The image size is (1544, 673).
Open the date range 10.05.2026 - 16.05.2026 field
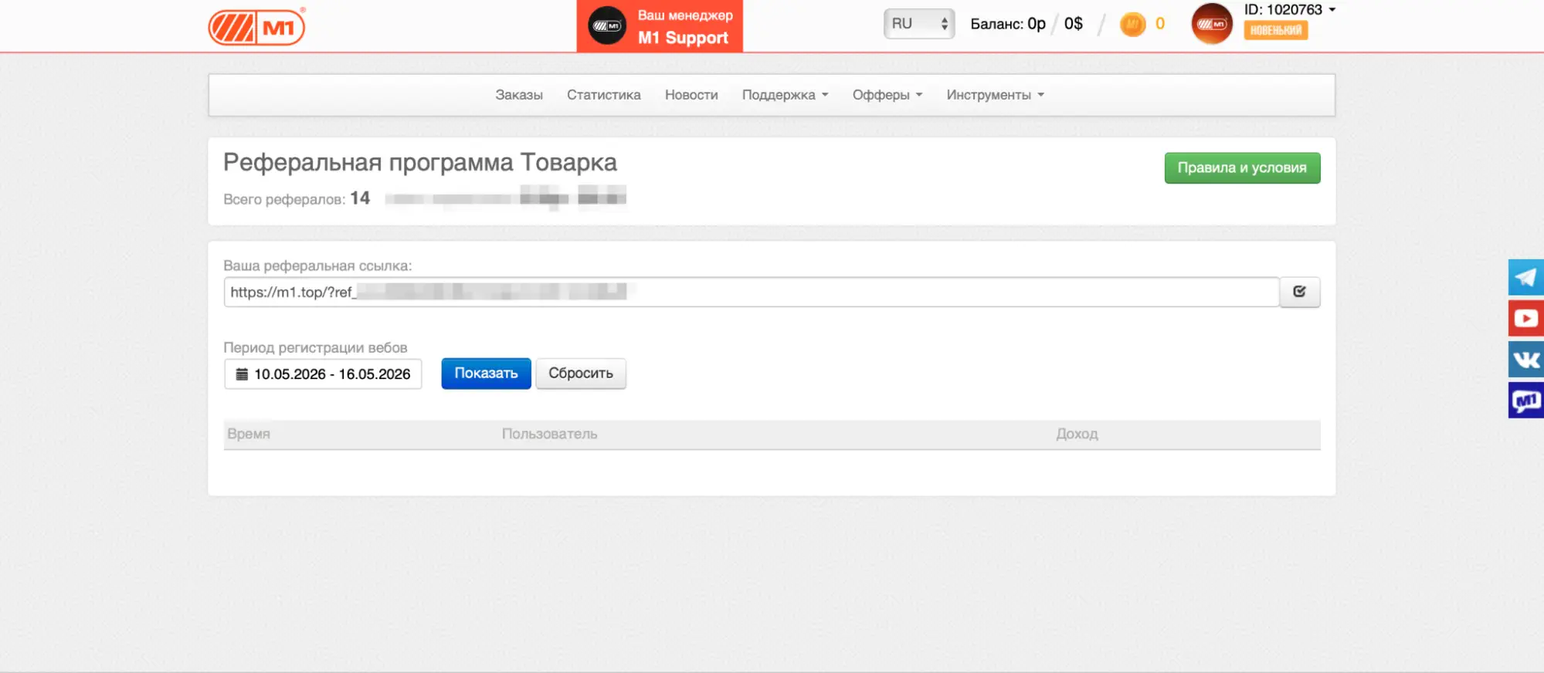(323, 374)
